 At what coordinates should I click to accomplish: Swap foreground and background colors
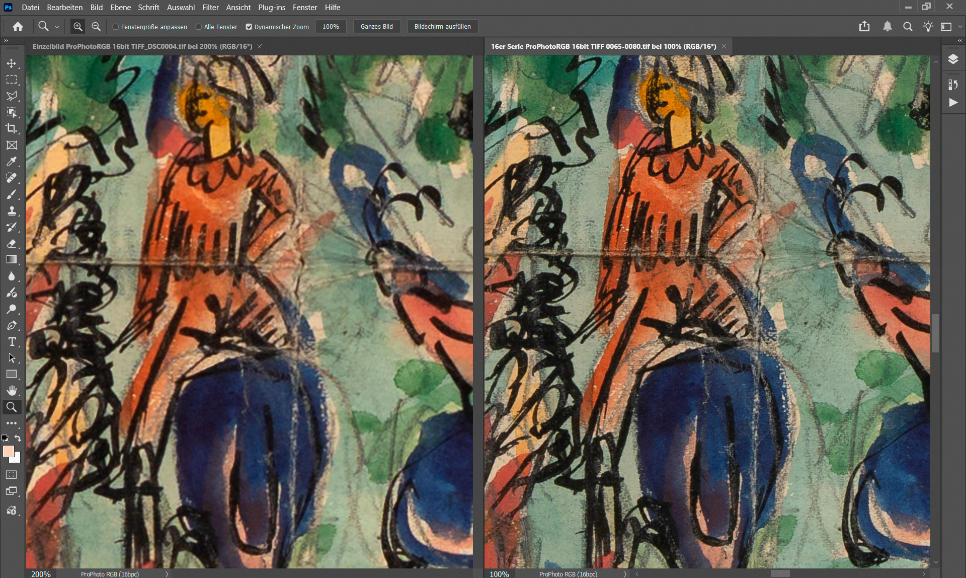coord(18,439)
